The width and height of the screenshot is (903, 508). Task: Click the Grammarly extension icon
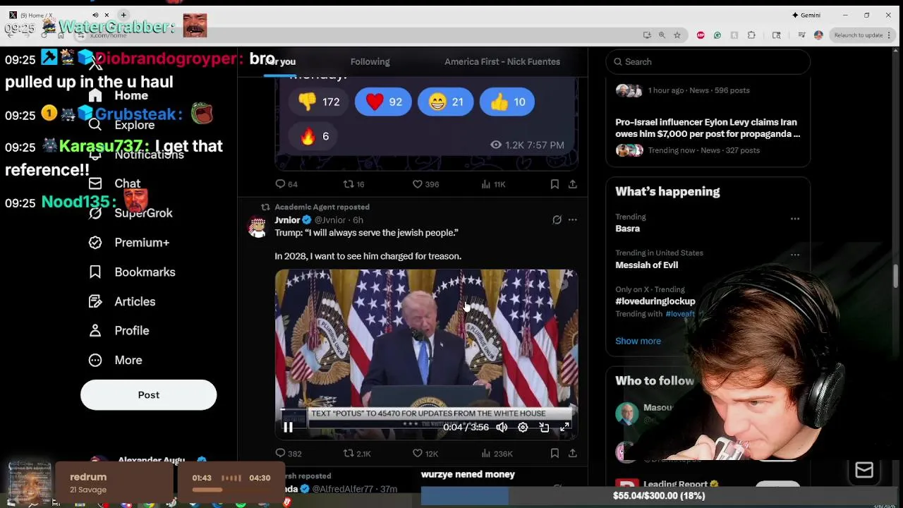point(717,35)
